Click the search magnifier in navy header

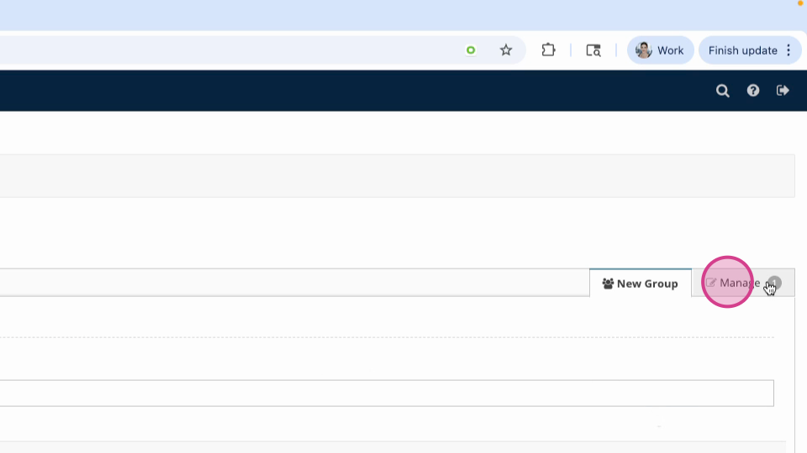pos(723,91)
